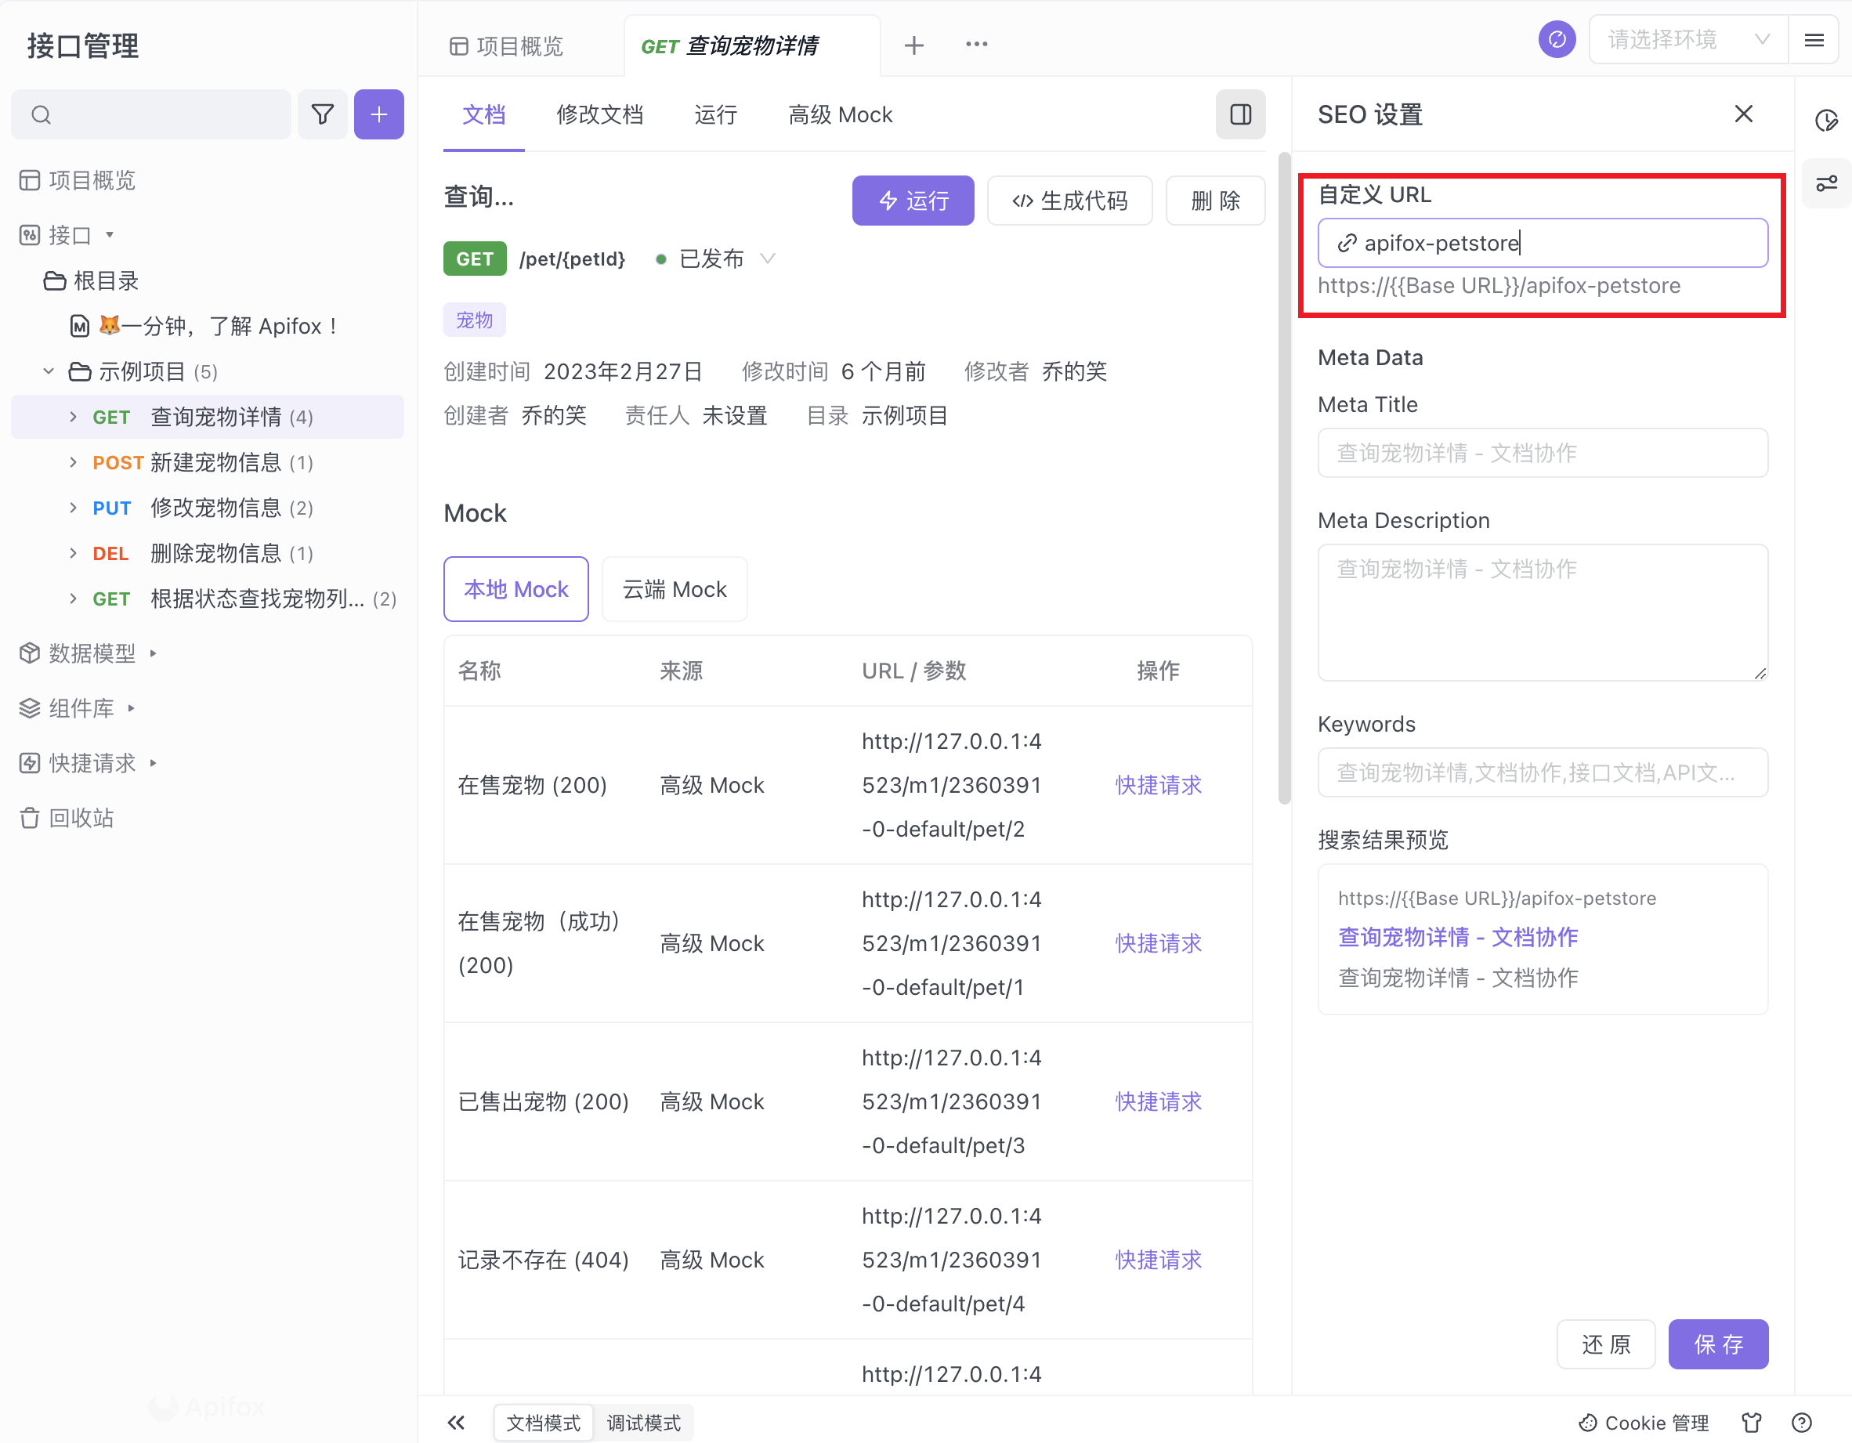Expand the POST 新建宠物信息 tree item

coord(73,462)
